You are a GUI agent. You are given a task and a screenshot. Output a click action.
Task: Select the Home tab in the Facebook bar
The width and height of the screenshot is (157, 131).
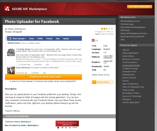31,39
